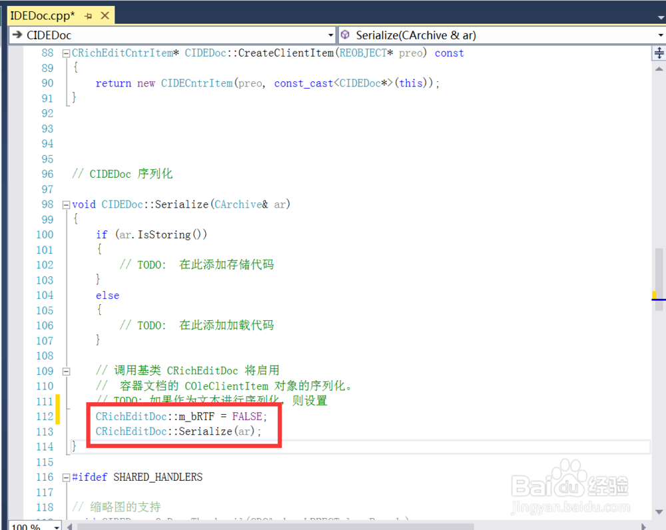
Task: Click the purple method icon beside Serialize
Action: point(345,35)
